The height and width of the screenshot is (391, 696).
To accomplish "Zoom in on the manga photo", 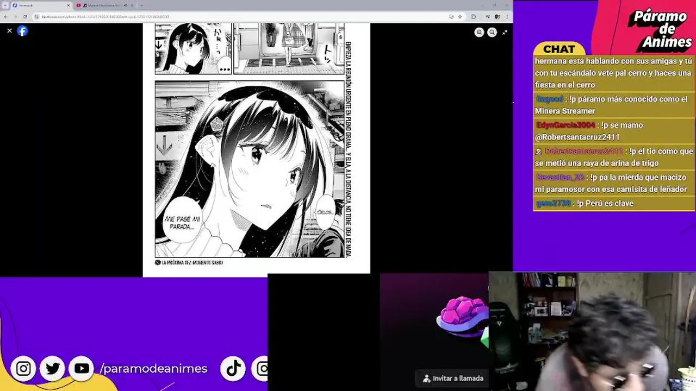I will coord(479,32).
